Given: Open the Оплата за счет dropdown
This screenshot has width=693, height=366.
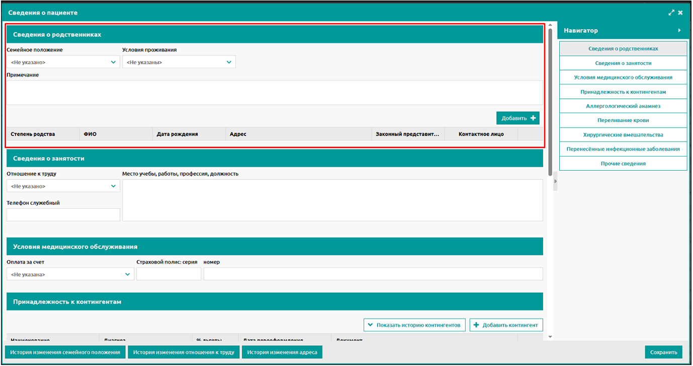Looking at the screenshot, I should click(70, 275).
